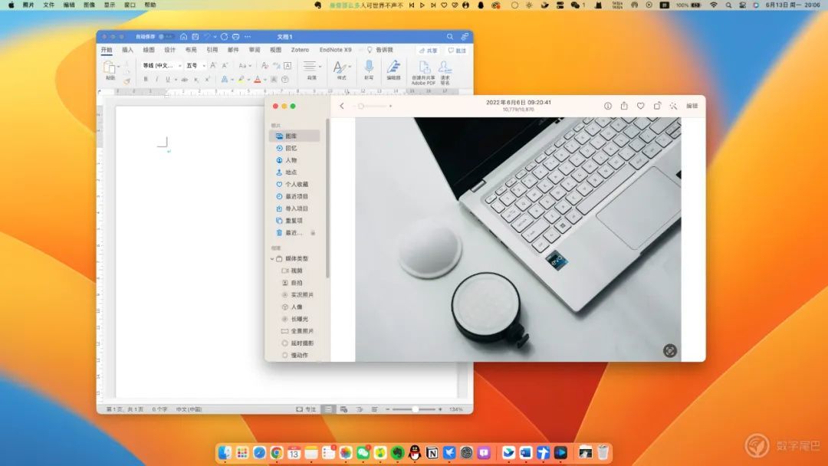Switch to the EndNote X9 tab
Image resolution: width=828 pixels, height=466 pixels.
[335, 50]
